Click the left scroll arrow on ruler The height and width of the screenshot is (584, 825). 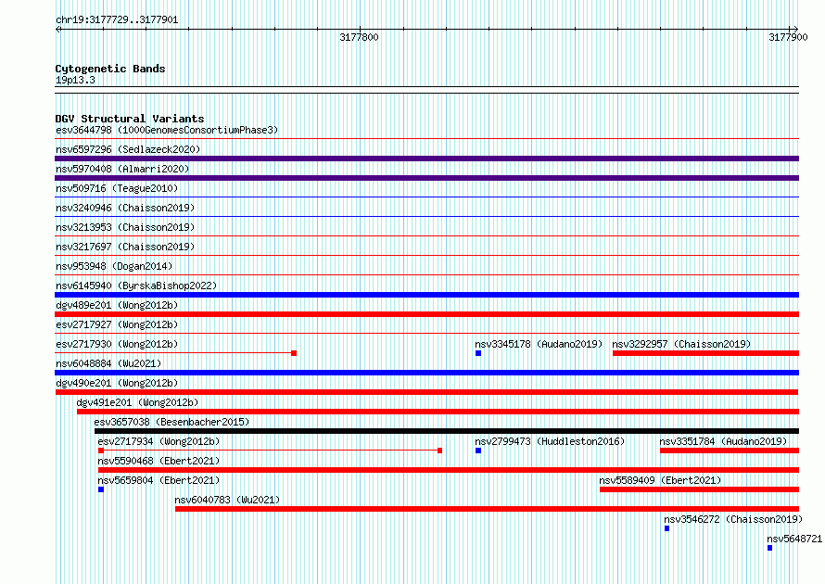(x=58, y=30)
